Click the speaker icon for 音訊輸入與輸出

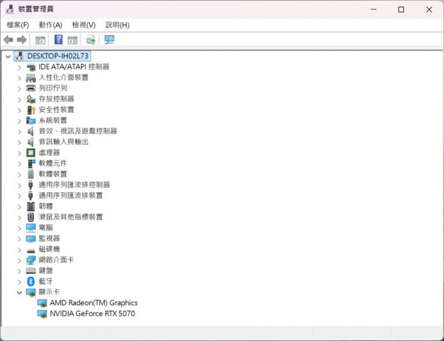click(31, 142)
